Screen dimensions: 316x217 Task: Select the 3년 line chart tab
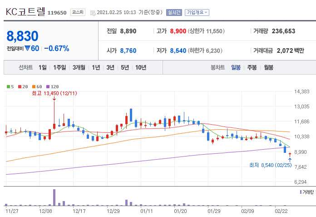[110, 67]
